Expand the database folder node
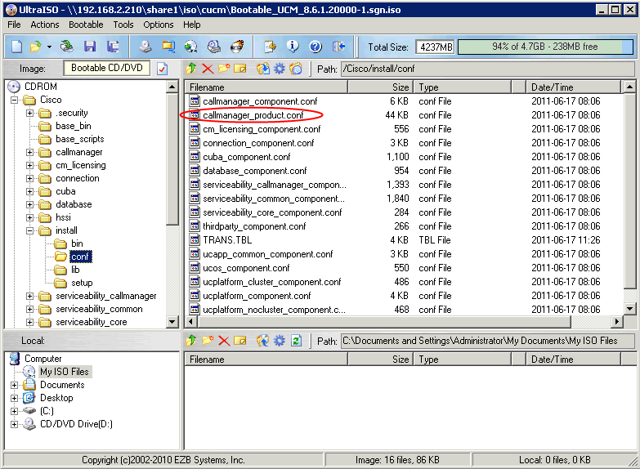 29,204
